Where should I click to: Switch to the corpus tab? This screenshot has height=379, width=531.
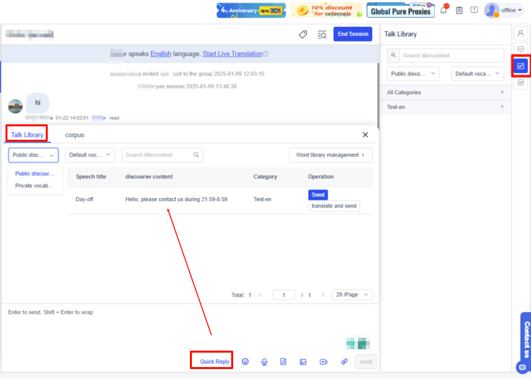pyautogui.click(x=75, y=135)
